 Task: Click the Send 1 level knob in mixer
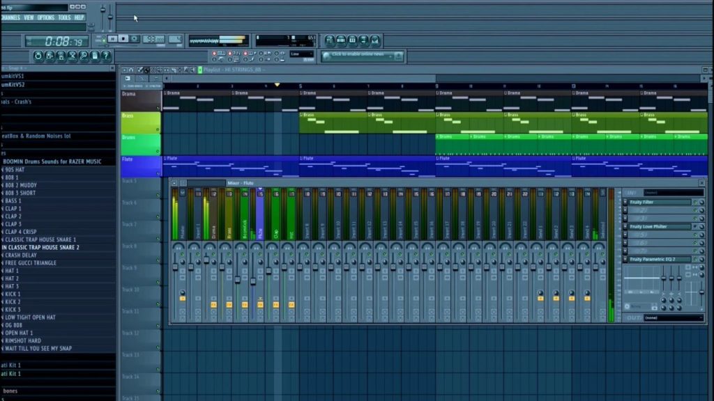pos(540,293)
